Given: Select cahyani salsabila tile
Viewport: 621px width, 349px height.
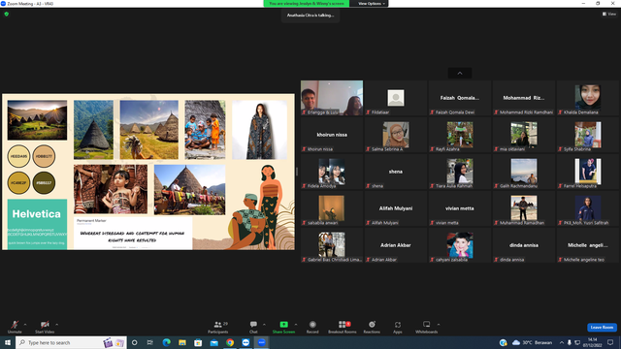Looking at the screenshot, I should (x=460, y=245).
